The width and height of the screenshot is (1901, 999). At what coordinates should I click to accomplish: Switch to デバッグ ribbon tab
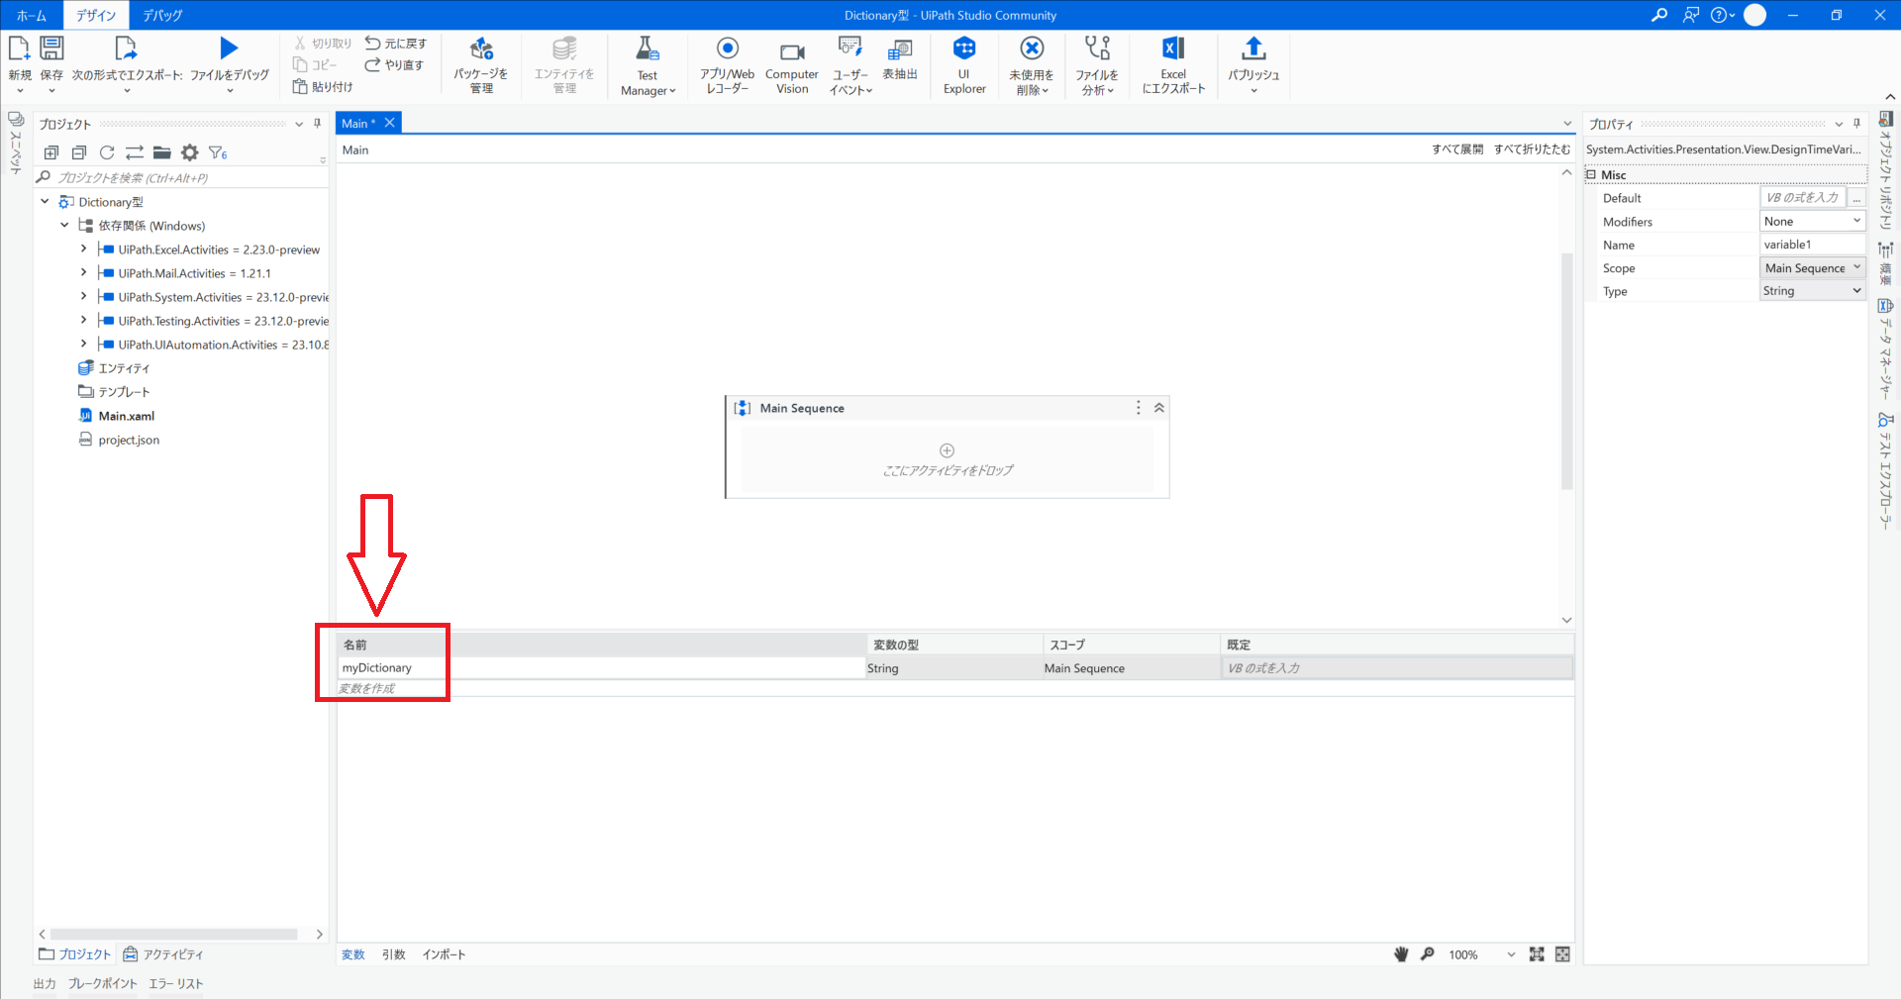(x=162, y=15)
